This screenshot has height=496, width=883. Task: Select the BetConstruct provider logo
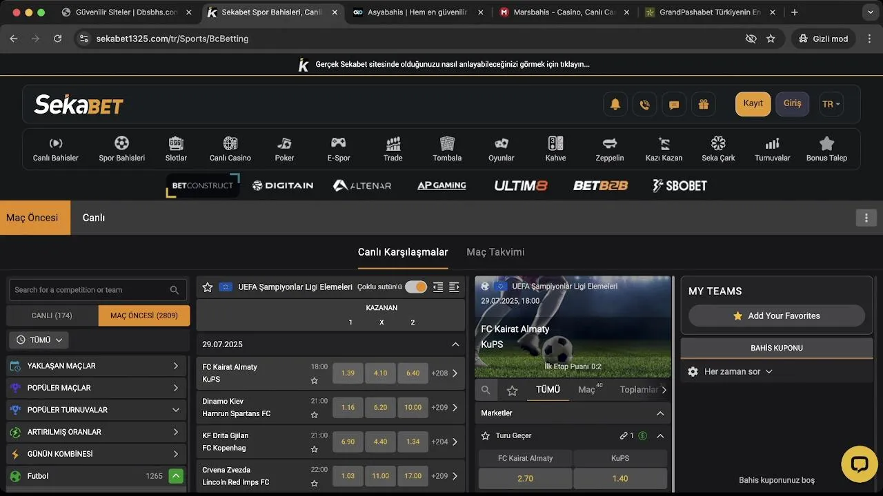click(x=203, y=185)
